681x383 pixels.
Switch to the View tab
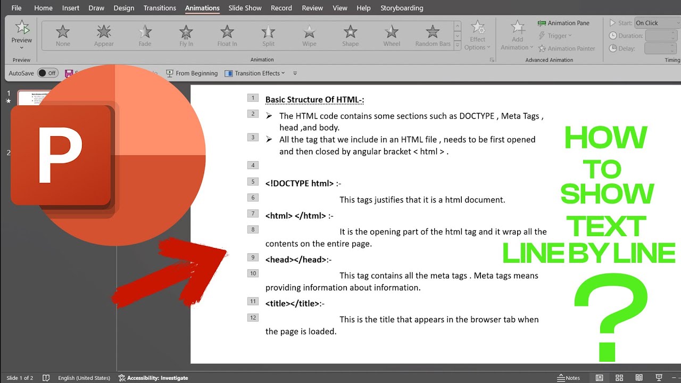point(340,8)
